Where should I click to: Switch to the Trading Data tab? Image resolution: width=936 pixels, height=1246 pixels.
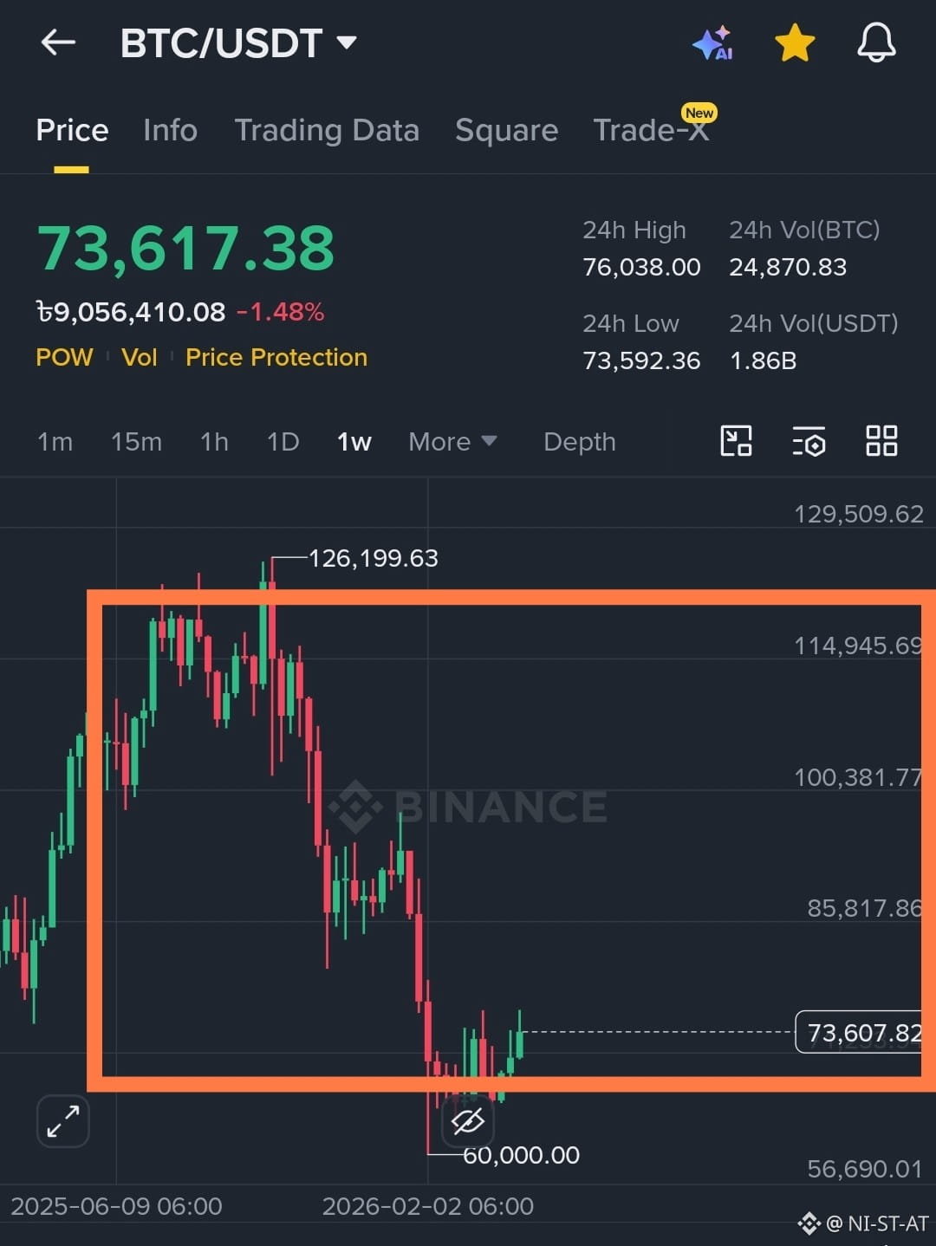click(327, 131)
